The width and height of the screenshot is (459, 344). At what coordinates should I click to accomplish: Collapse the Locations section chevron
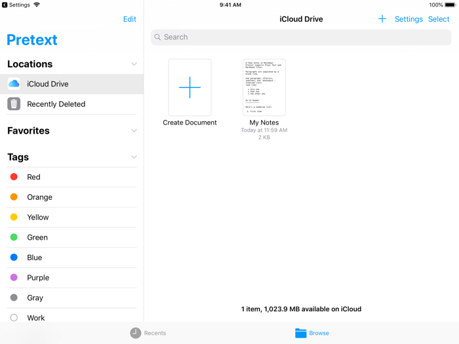pos(134,64)
